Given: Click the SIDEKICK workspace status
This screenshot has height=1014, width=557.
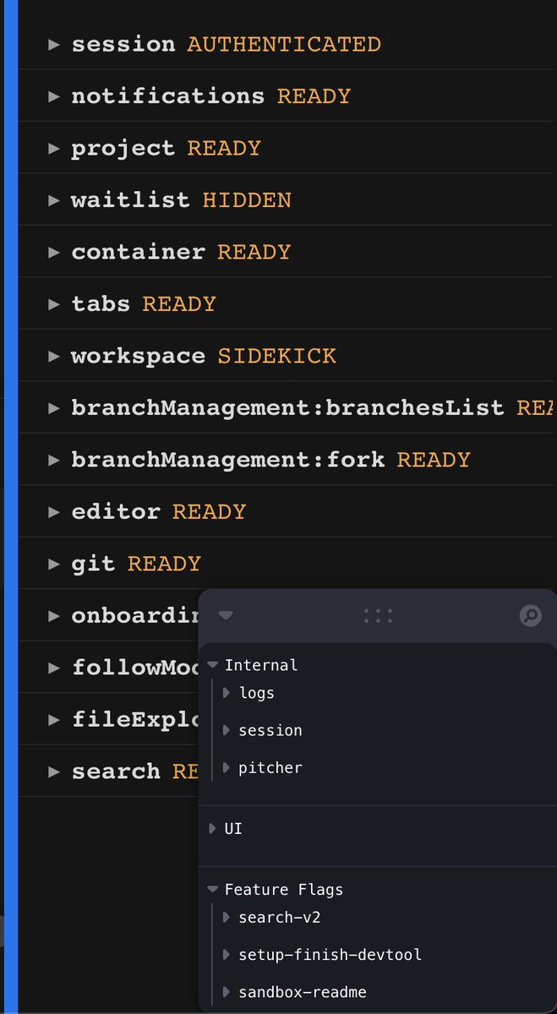Looking at the screenshot, I should 277,356.
